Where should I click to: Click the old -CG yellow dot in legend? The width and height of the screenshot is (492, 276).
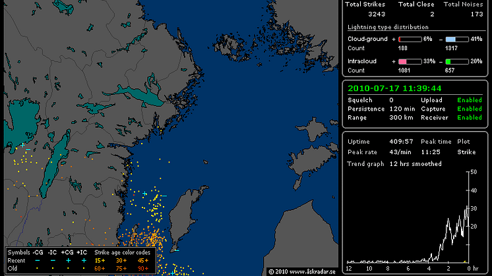pos(39,268)
